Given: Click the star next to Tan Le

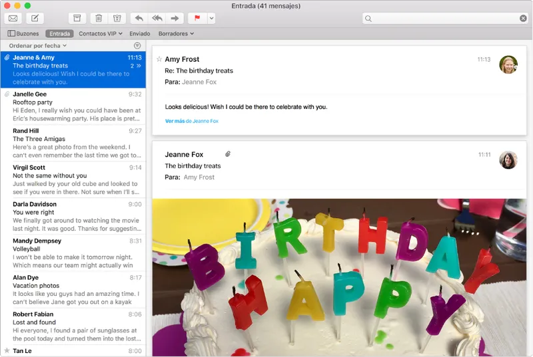Looking at the screenshot, I should pos(7,350).
